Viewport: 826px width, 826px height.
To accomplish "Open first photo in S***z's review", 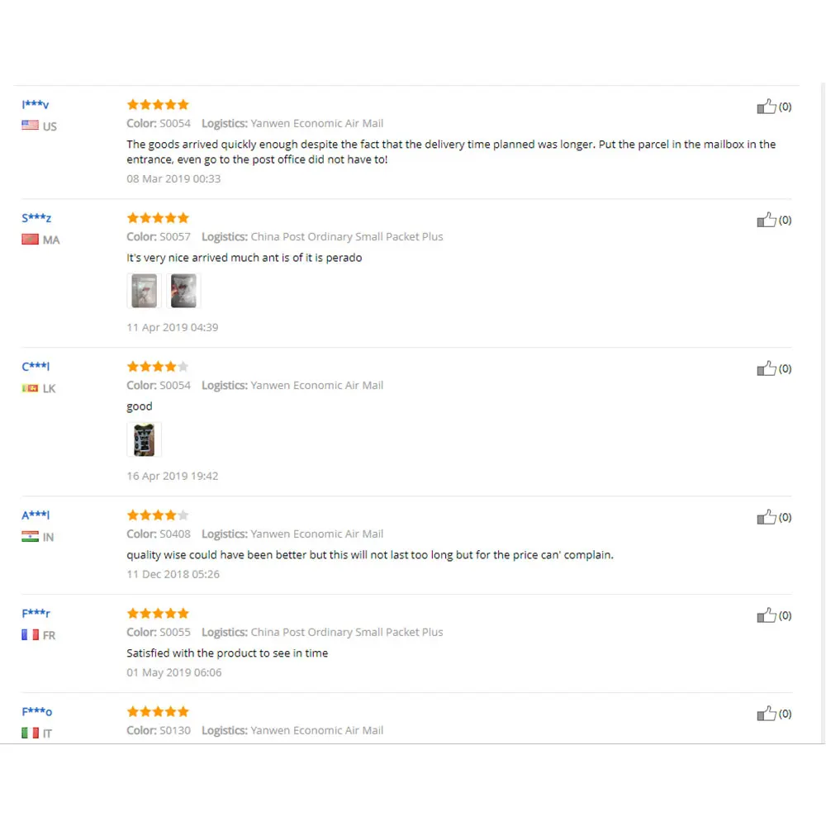I will click(144, 291).
